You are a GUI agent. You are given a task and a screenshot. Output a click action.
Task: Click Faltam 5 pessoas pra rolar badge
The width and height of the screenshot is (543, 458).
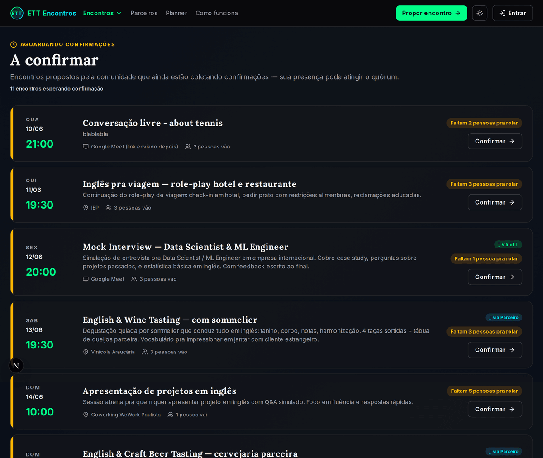[484, 391]
